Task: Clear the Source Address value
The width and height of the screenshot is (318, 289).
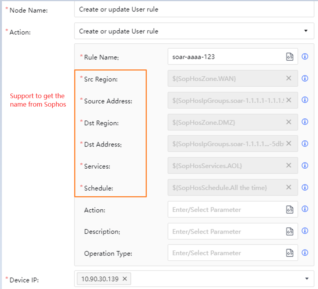Action: (289, 100)
